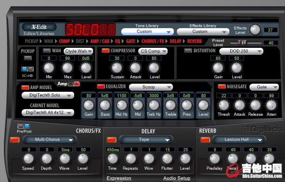Click the Distortion Gain knob
This screenshot has height=182, width=285.
pyautogui.click(x=218, y=68)
